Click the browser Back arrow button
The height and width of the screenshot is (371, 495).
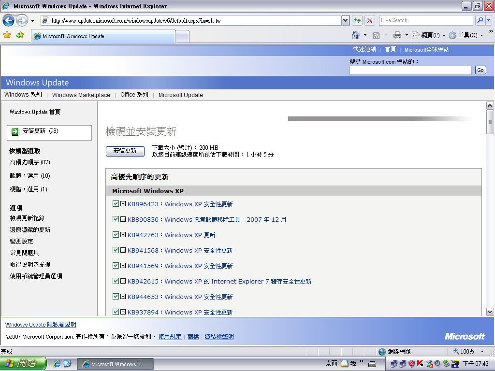pyautogui.click(x=8, y=20)
